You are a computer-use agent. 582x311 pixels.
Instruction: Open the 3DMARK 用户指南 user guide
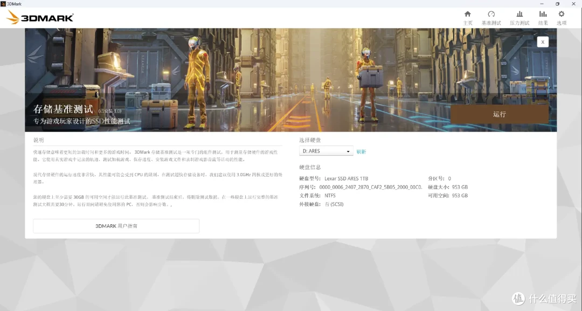point(116,226)
